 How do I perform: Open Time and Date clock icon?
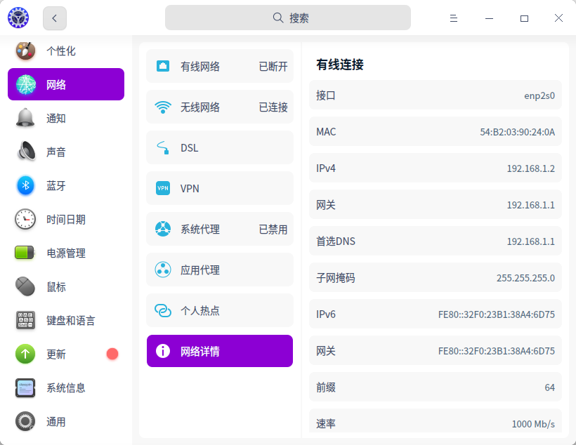25,219
